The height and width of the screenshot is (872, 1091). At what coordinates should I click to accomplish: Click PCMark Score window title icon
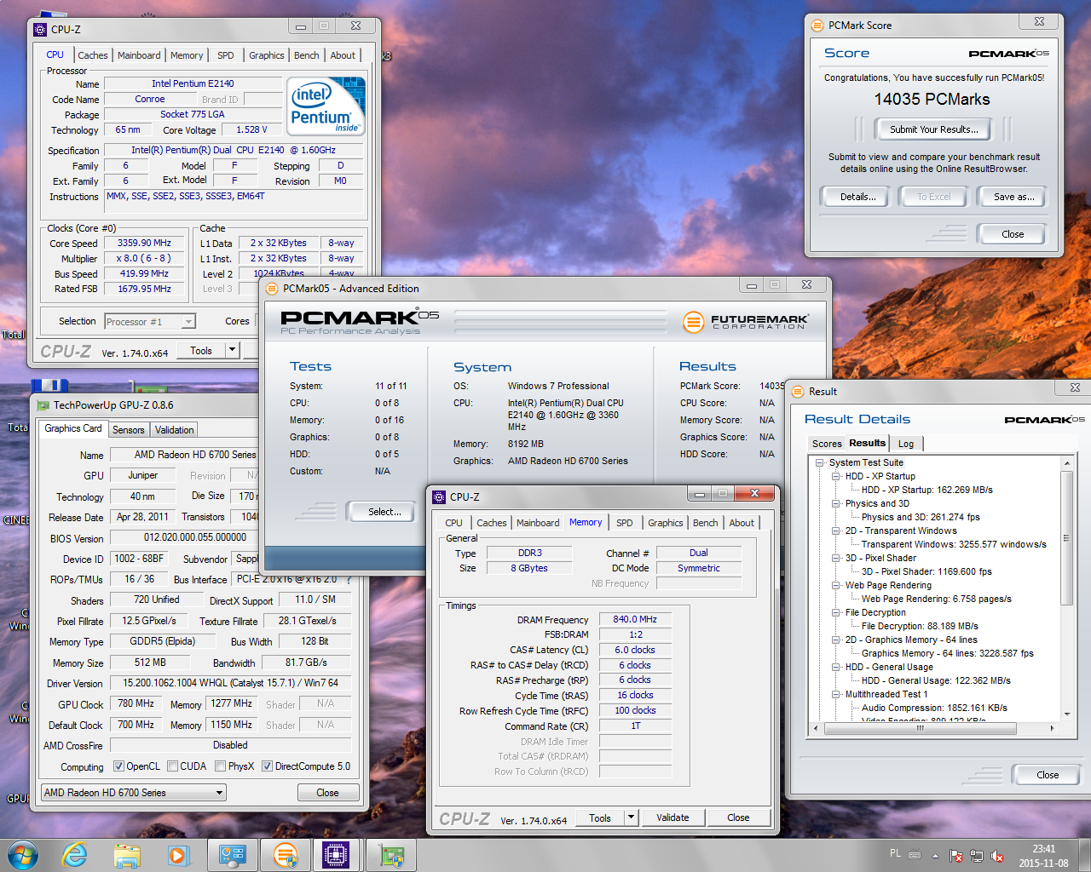point(817,26)
